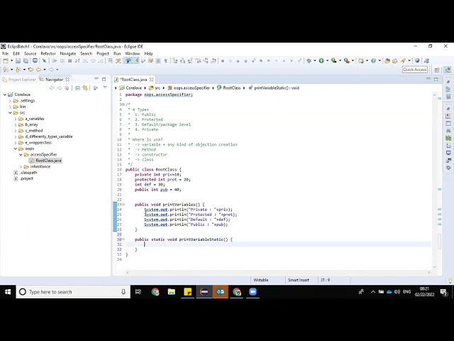Viewport: 454px width, 341px height.
Task: Collapse the accessSpecifier folder
Action: (21, 155)
